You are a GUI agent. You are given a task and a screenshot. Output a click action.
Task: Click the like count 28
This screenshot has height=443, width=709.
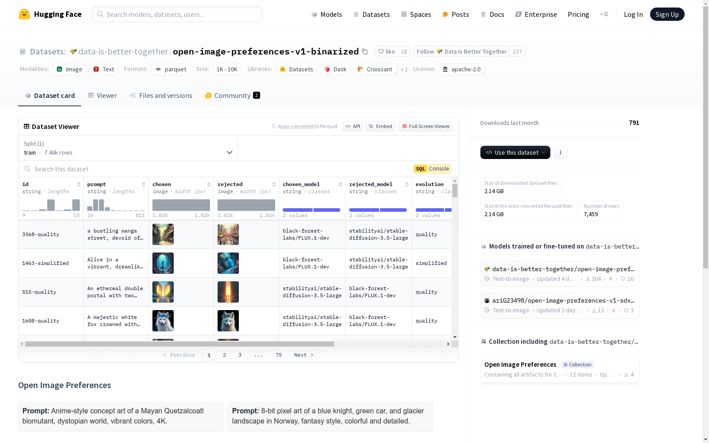pyautogui.click(x=404, y=51)
